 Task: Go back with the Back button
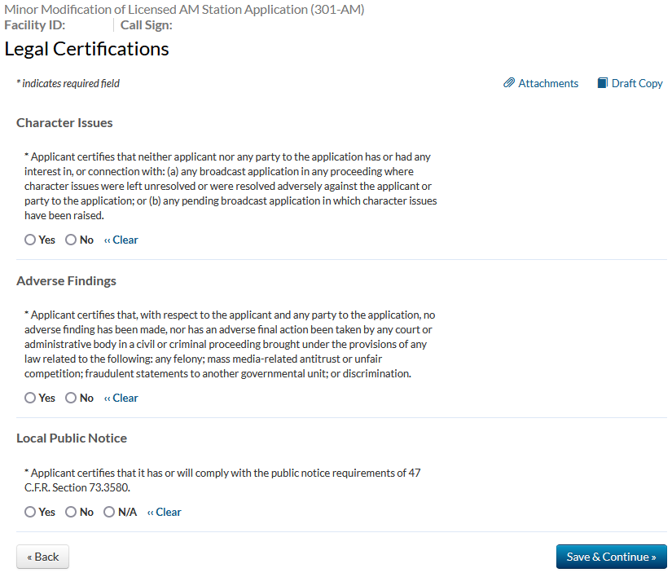[42, 557]
